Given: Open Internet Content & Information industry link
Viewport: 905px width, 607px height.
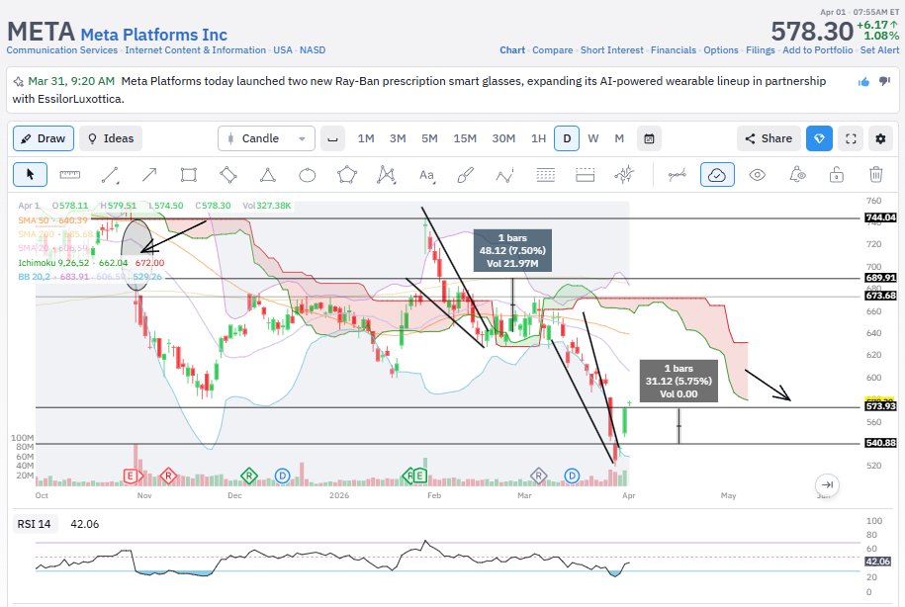Looking at the screenshot, I should coord(196,50).
